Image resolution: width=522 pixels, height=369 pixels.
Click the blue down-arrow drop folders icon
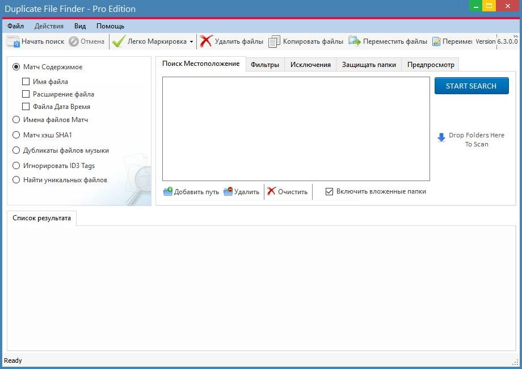(441, 137)
